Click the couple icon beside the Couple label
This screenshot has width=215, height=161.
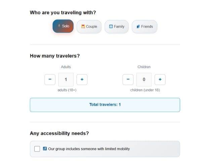83,26
